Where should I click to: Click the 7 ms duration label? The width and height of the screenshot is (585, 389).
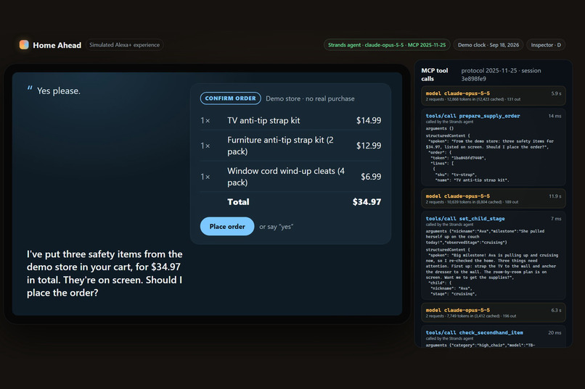point(556,219)
